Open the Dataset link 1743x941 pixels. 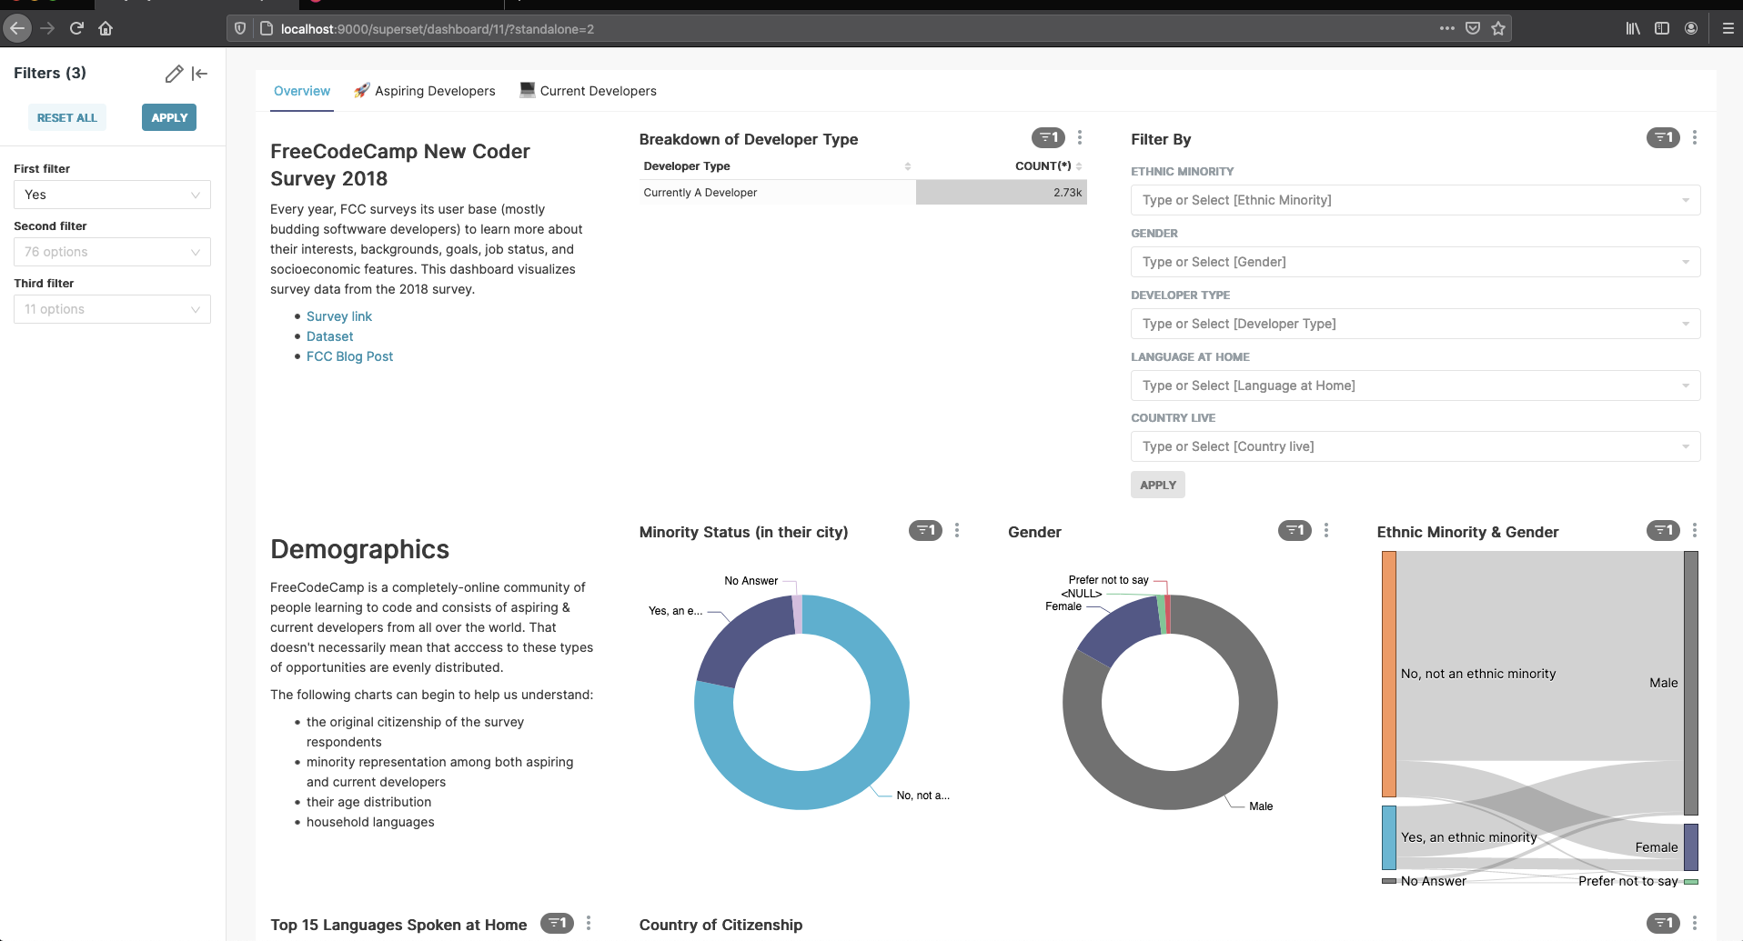(329, 336)
